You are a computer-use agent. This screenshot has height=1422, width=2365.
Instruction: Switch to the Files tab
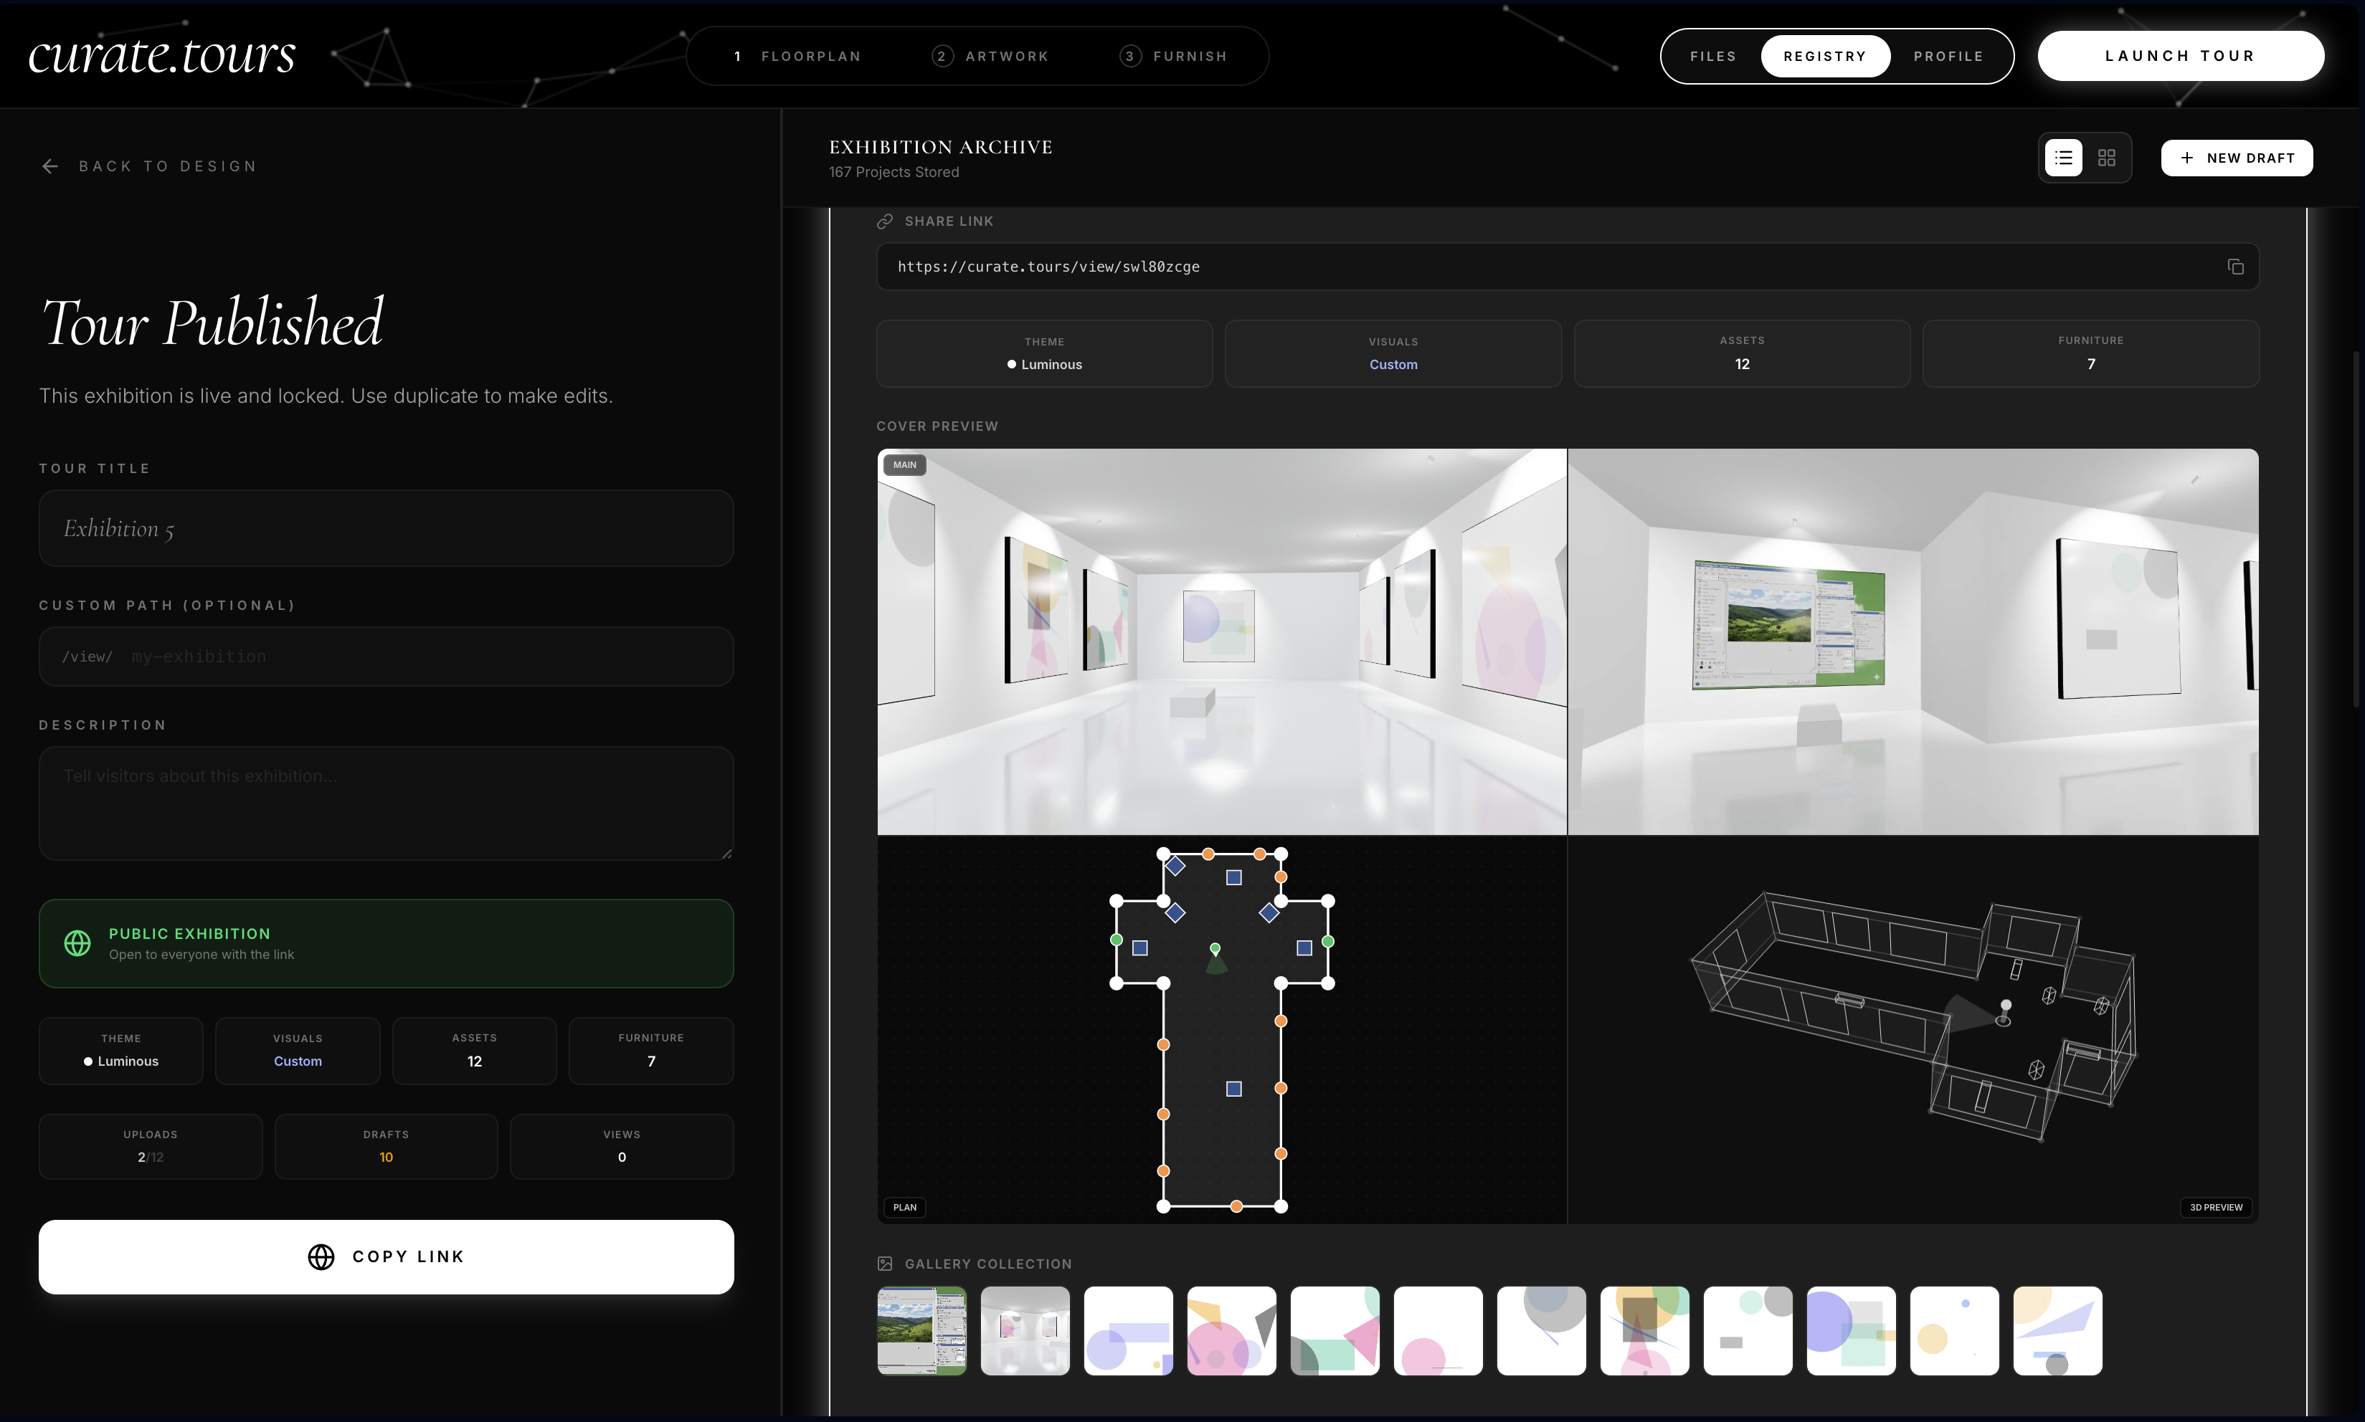click(1712, 56)
